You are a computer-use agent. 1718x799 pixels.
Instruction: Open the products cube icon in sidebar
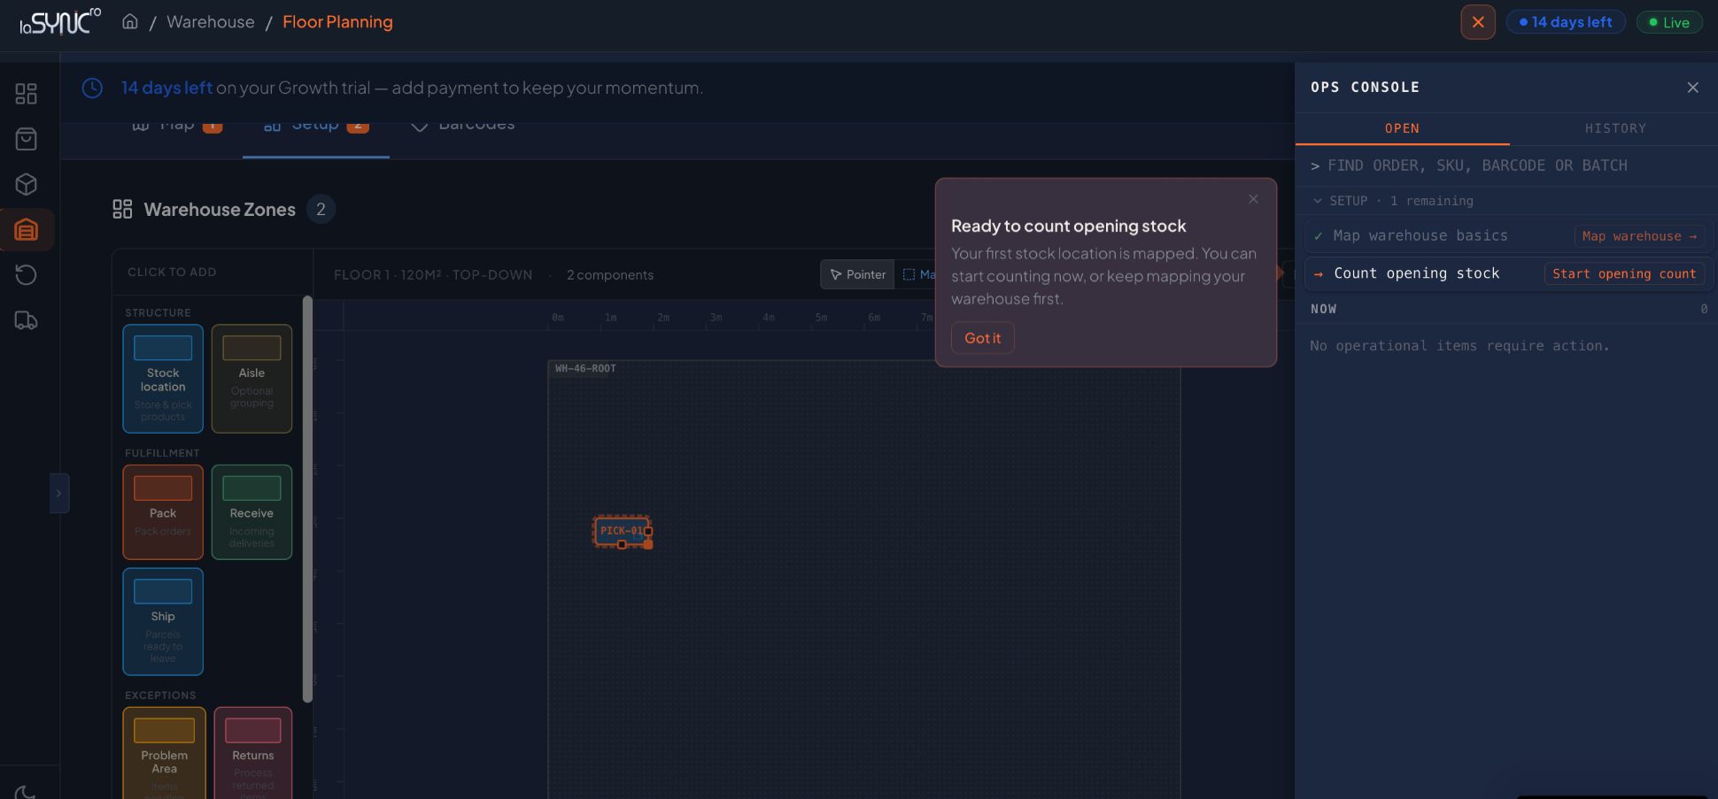(x=27, y=184)
